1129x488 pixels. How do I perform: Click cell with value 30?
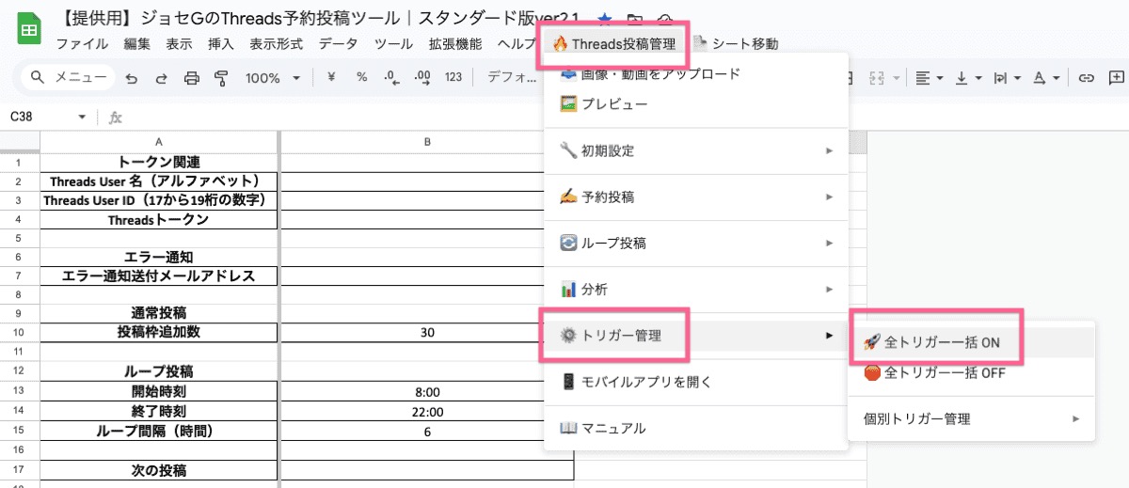click(x=427, y=333)
